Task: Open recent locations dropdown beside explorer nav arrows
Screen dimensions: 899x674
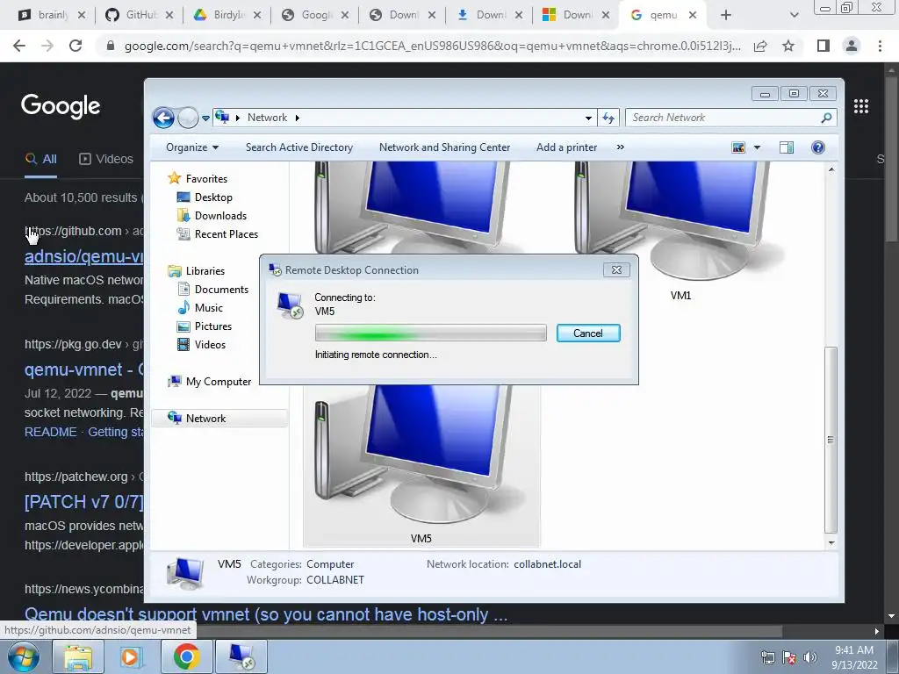Action: (x=205, y=118)
